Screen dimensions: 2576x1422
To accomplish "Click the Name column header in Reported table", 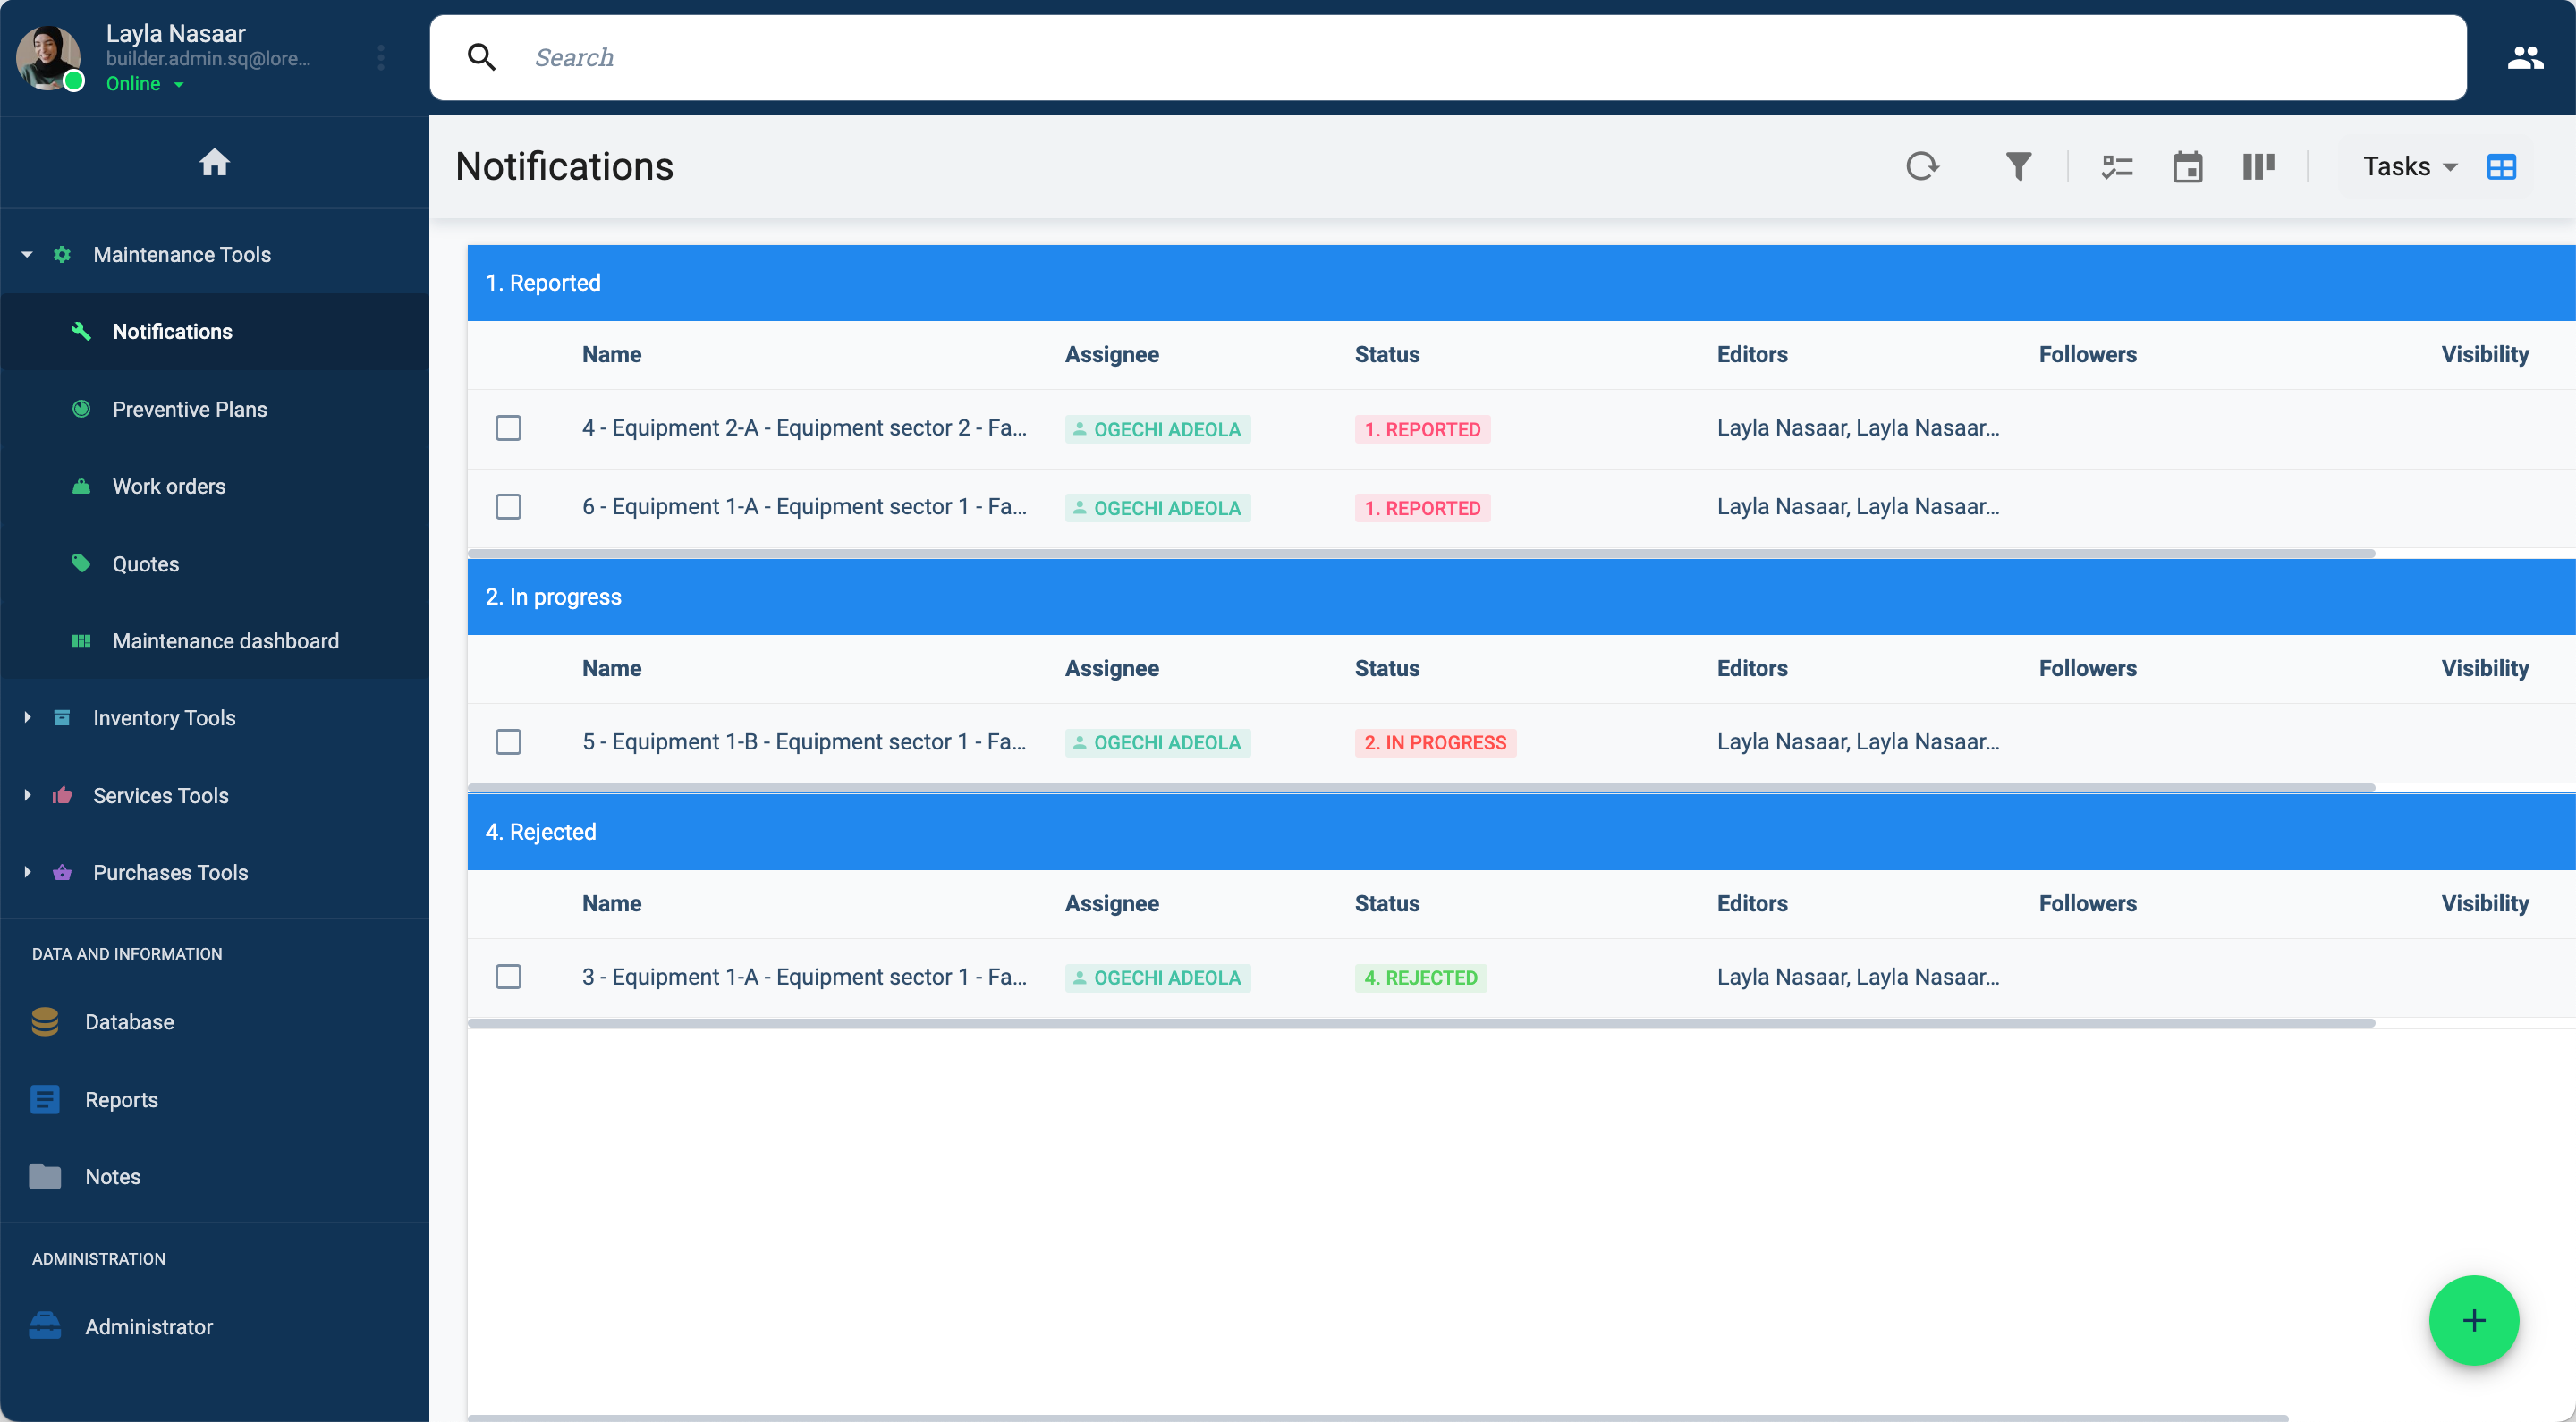I will coord(612,354).
